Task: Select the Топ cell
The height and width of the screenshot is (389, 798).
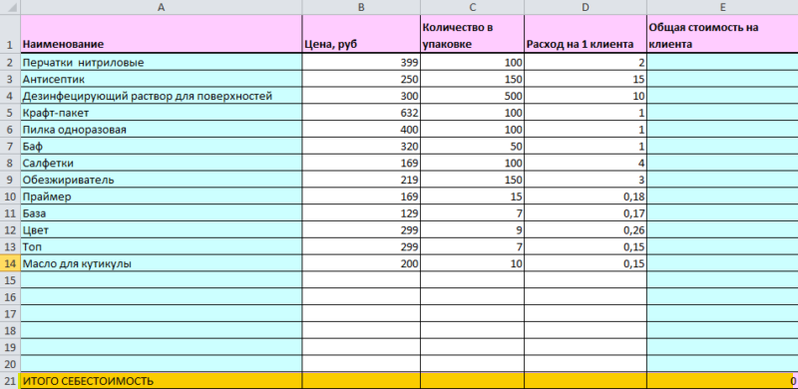Action: point(161,247)
